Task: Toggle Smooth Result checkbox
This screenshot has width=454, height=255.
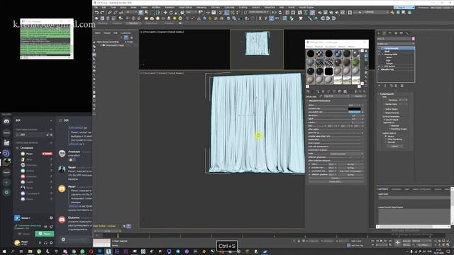Action: click(x=384, y=120)
